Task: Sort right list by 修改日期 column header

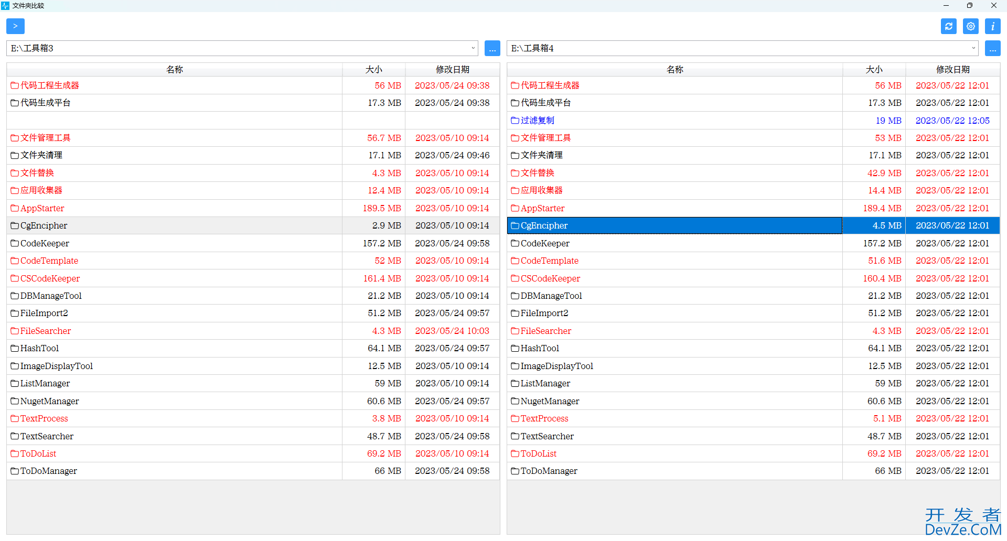Action: [952, 70]
